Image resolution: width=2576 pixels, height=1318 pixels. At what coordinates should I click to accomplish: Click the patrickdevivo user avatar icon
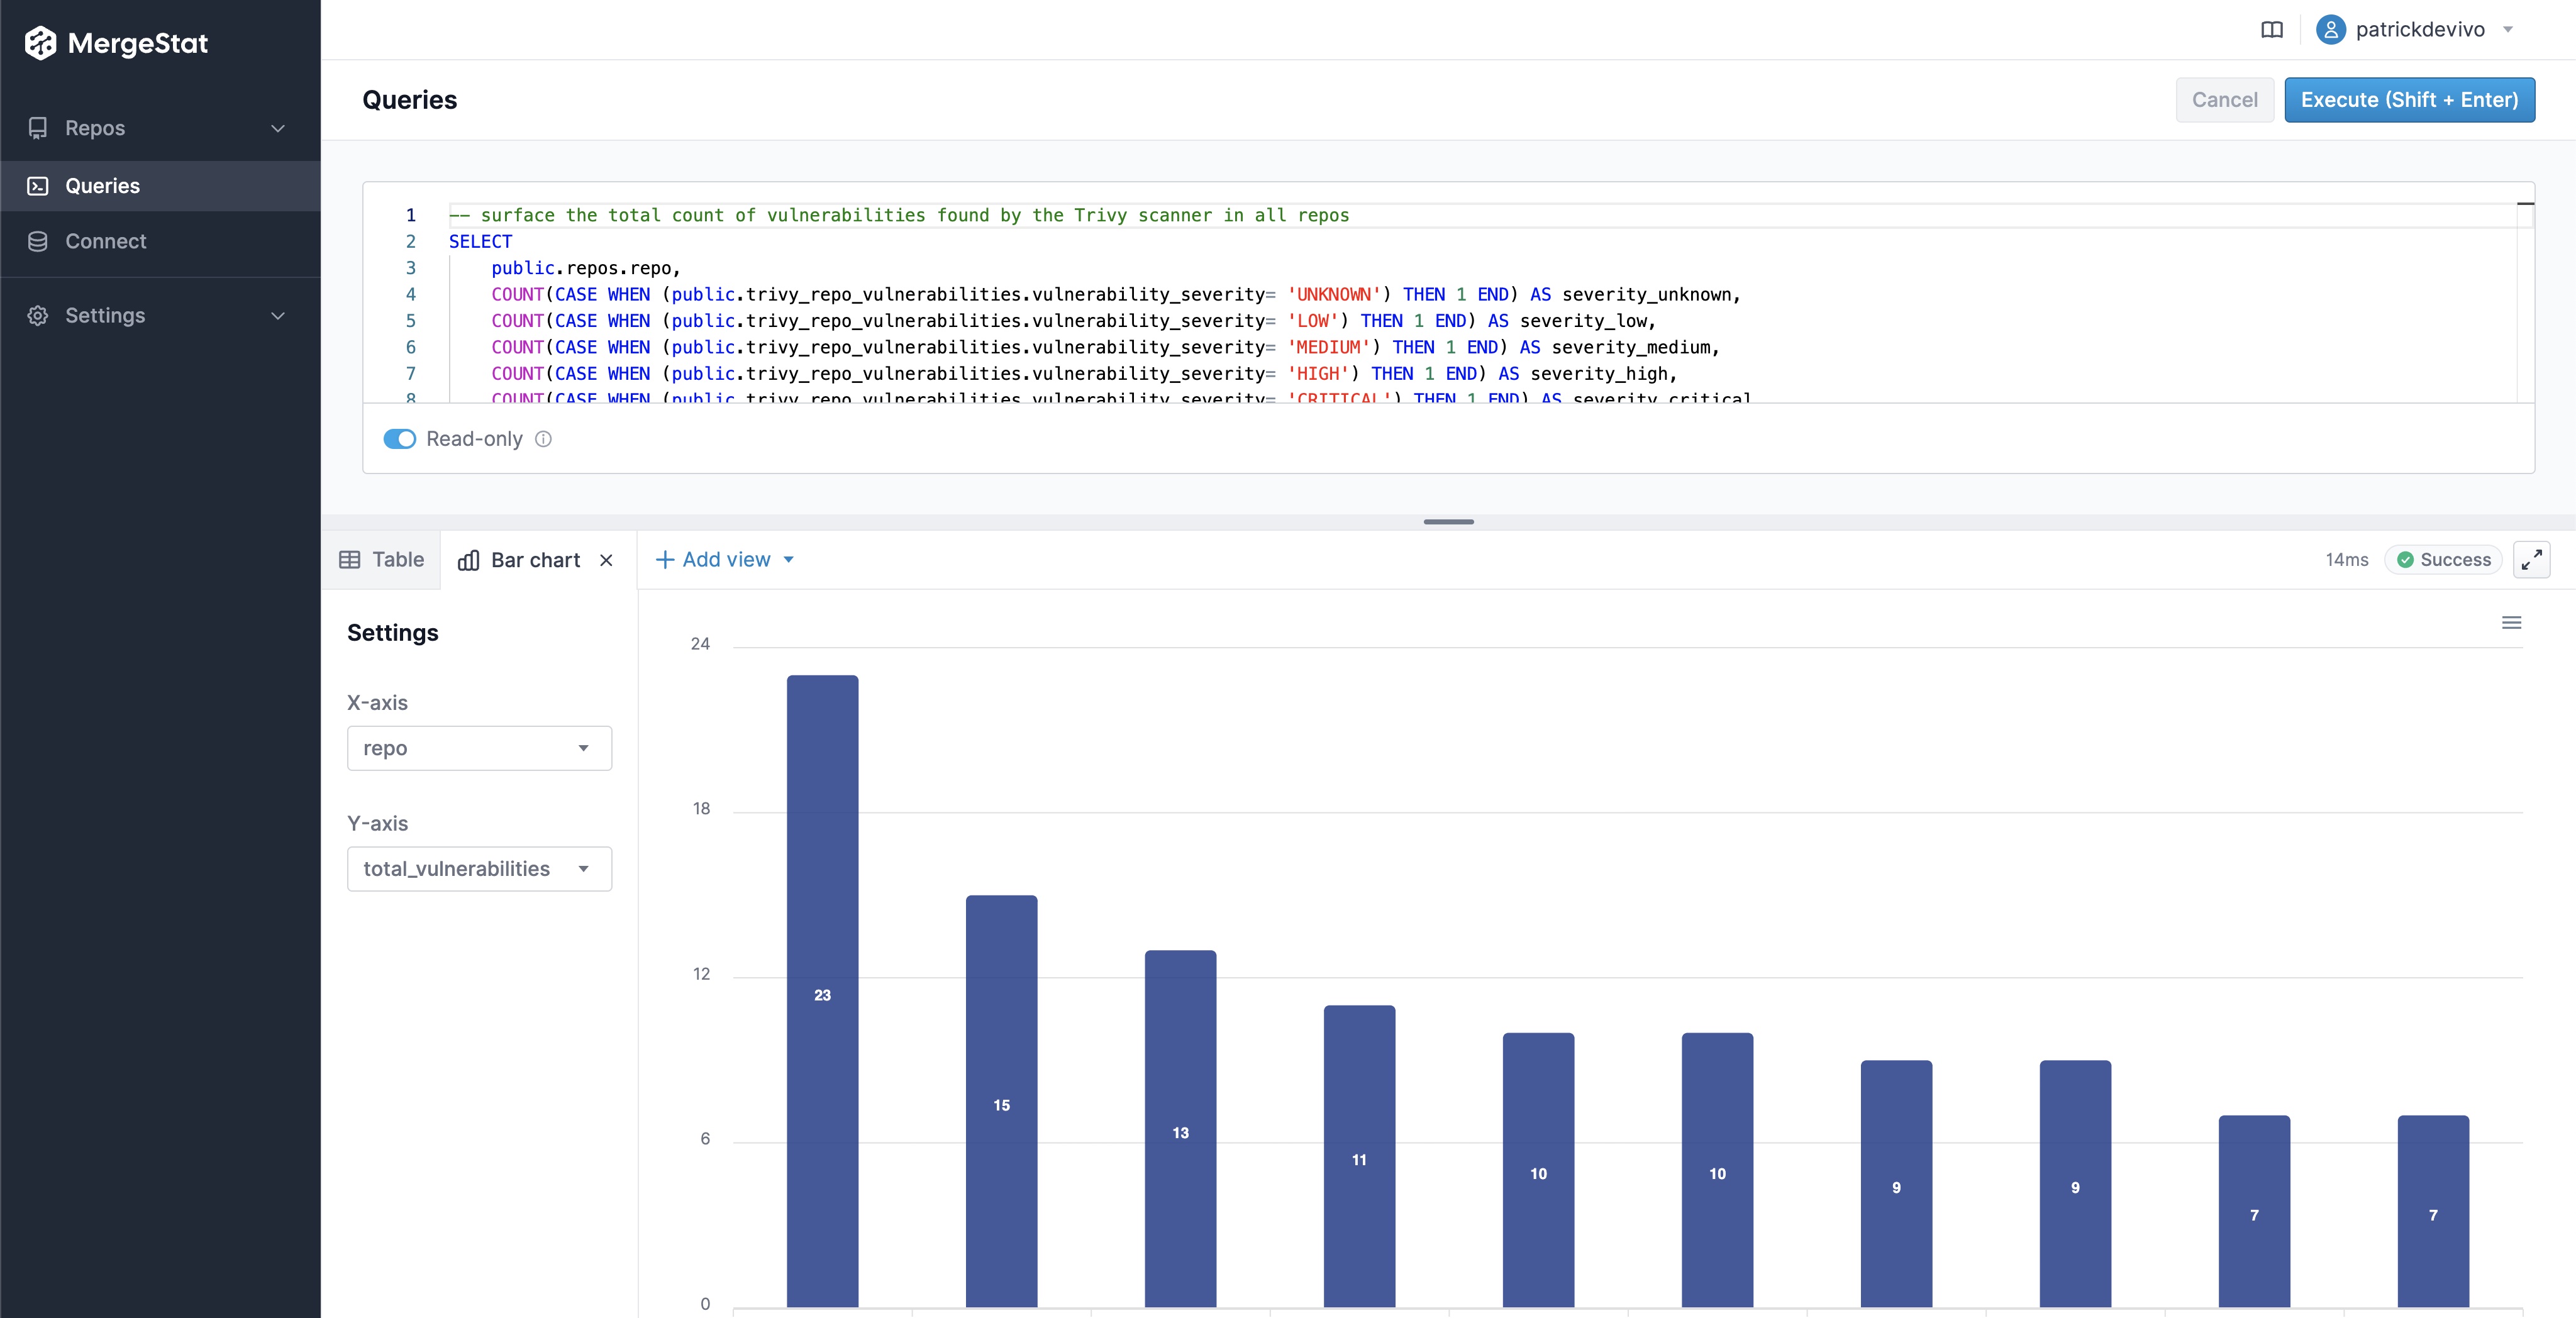pos(2330,30)
